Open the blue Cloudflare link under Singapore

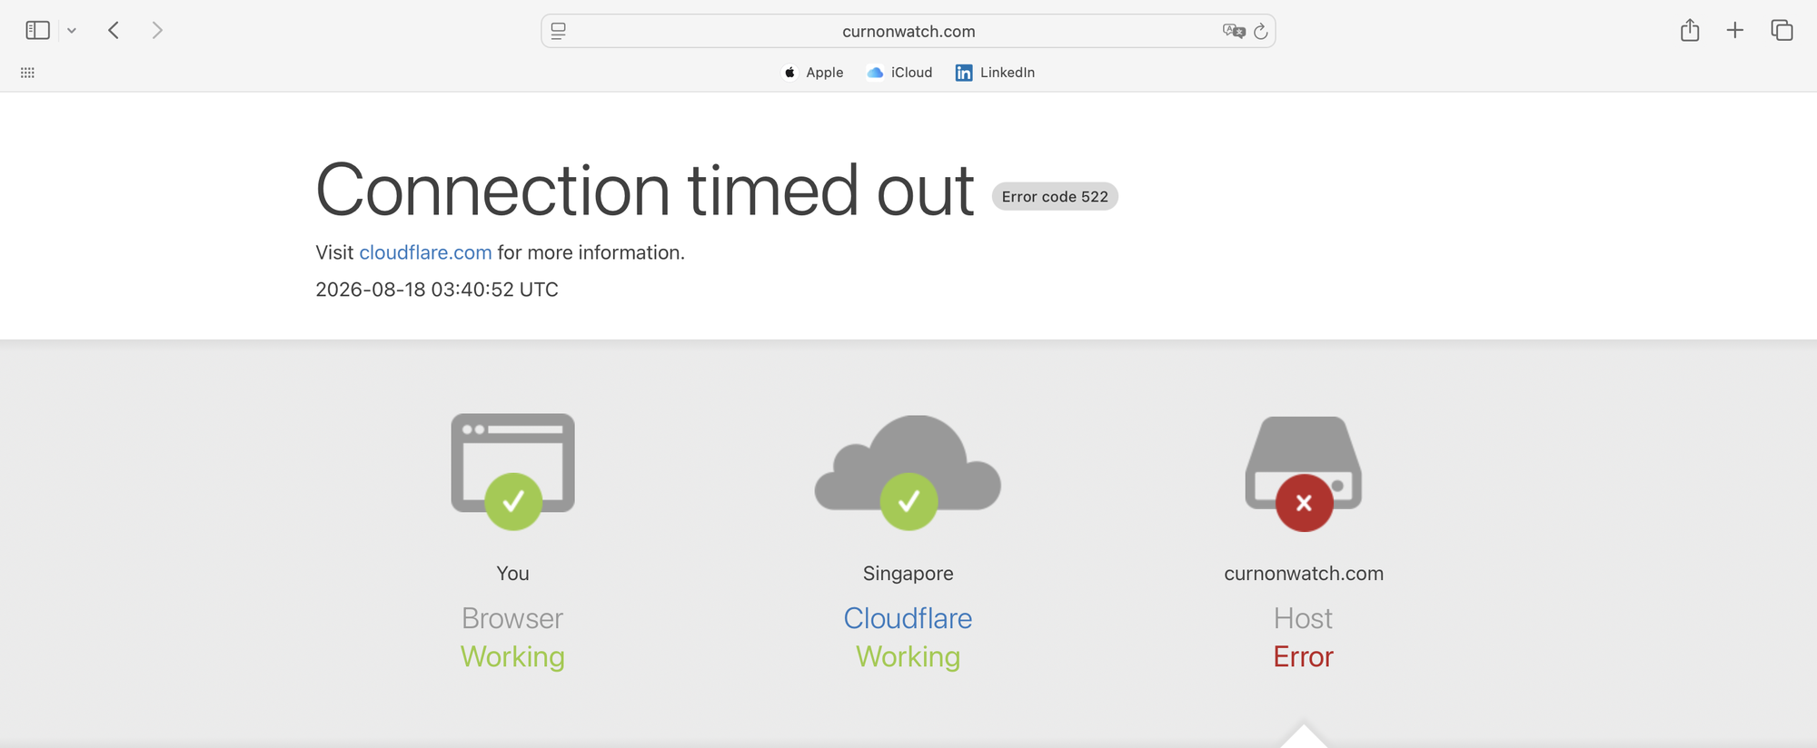(x=908, y=618)
